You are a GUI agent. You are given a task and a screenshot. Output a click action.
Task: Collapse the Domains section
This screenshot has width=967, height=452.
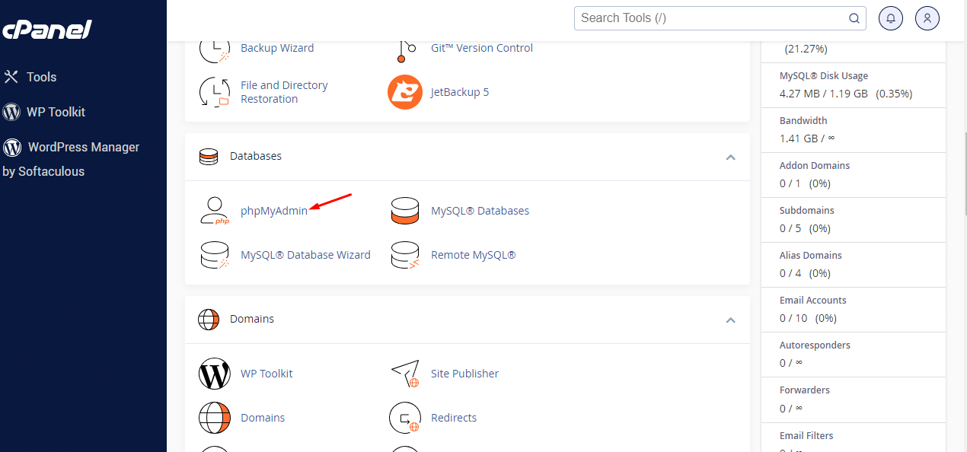pyautogui.click(x=730, y=320)
